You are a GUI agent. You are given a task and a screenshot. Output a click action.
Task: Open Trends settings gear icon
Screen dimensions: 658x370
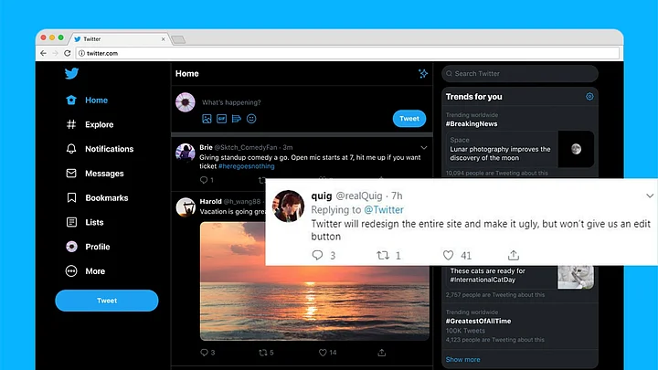tap(589, 97)
